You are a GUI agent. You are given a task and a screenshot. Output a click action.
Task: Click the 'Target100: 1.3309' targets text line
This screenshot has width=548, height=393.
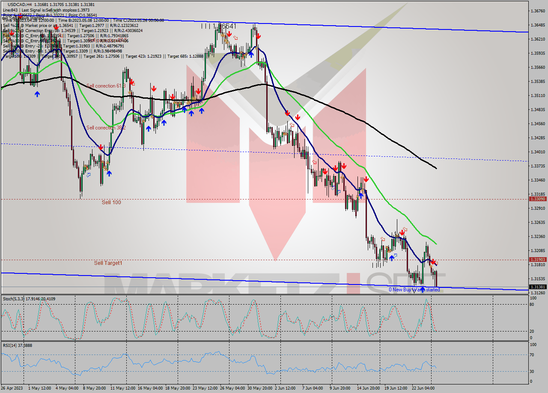pos(103,56)
